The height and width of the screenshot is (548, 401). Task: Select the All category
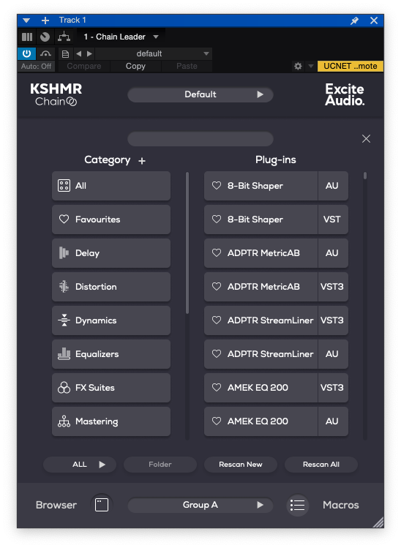pyautogui.click(x=111, y=186)
